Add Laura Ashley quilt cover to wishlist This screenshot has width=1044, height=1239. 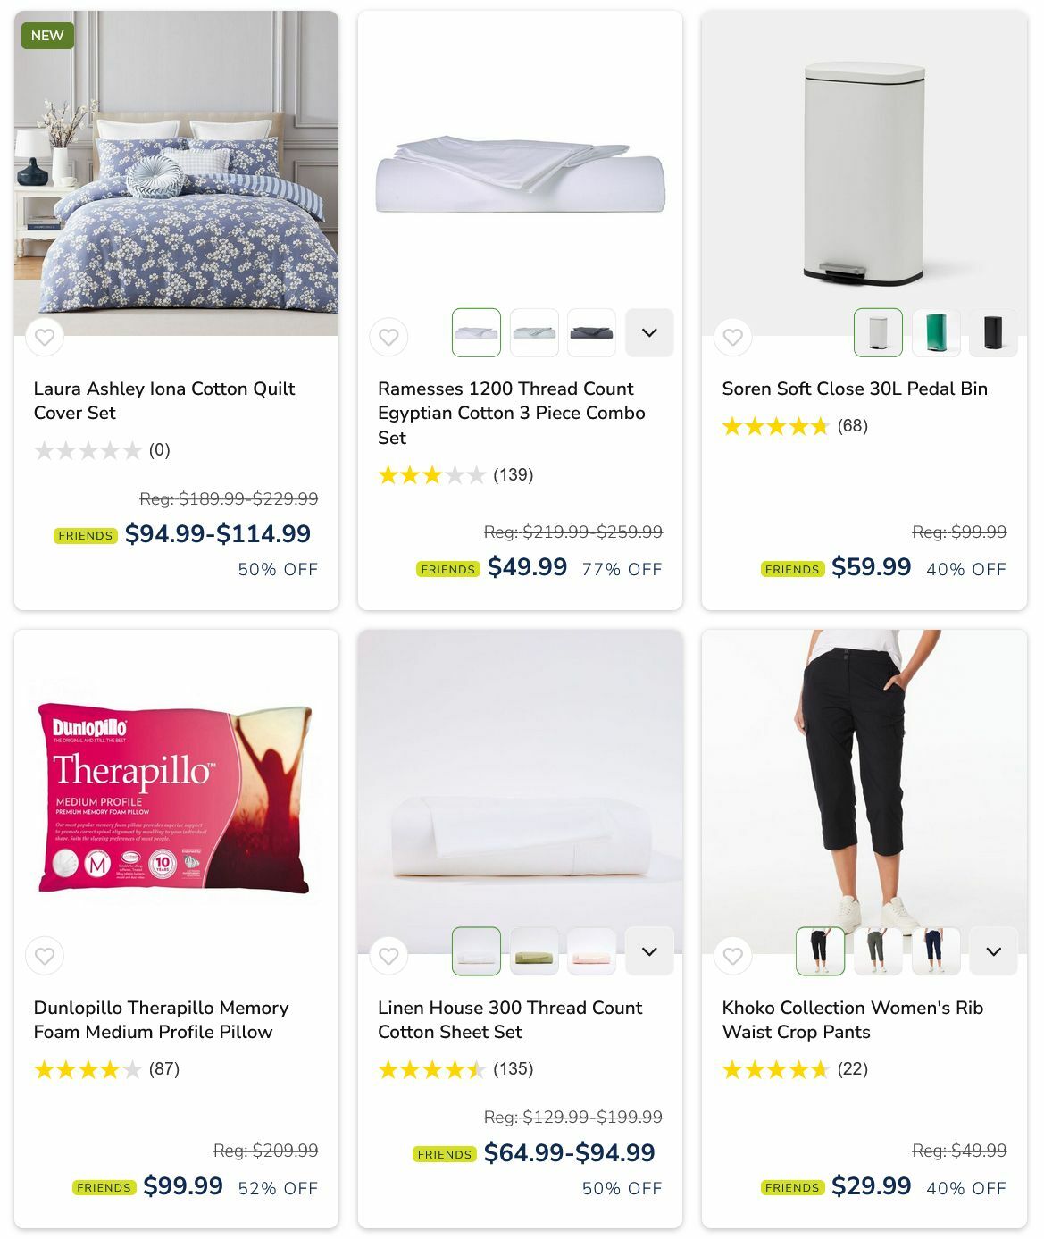pyautogui.click(x=45, y=338)
